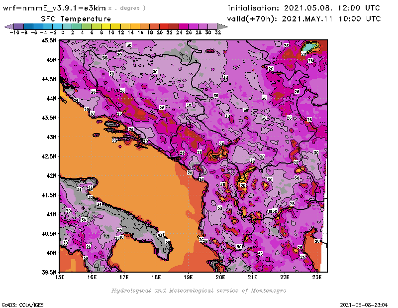Click the 'GrADS: COLA/IGES' footer text
This screenshot has height=308, width=398.
(22, 305)
